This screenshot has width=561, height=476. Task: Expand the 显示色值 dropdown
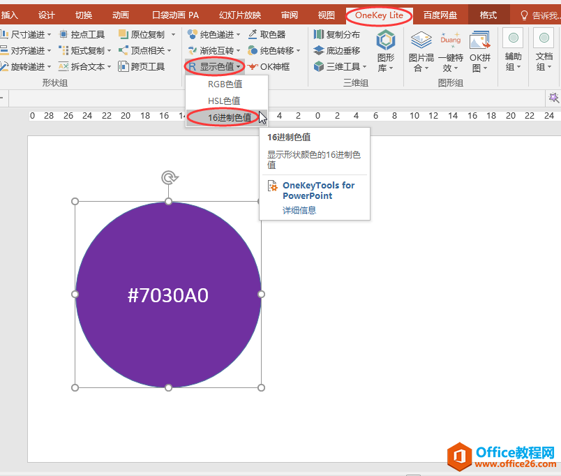[x=216, y=67]
